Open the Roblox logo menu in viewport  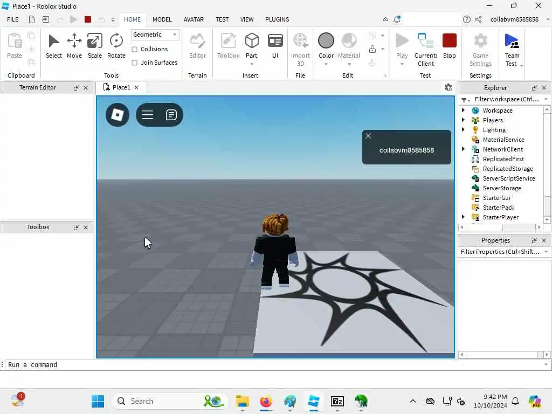coord(117,115)
